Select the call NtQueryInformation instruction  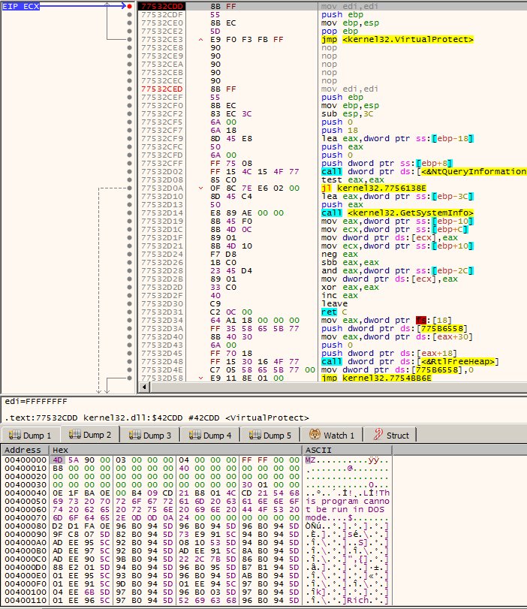(423, 171)
